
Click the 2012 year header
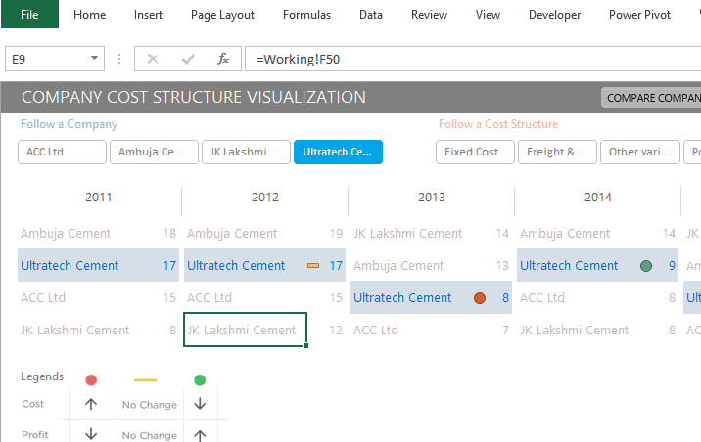(x=265, y=197)
